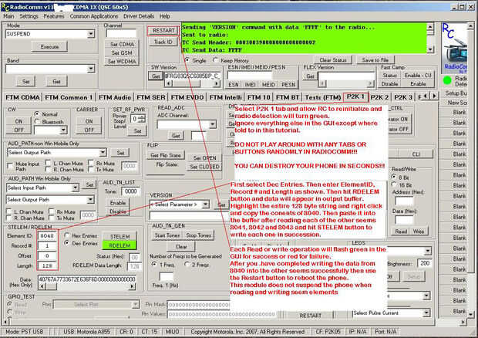The height and width of the screenshot is (338, 478).
Task: Switch to the FTM EVDO tab
Action: pos(187,97)
